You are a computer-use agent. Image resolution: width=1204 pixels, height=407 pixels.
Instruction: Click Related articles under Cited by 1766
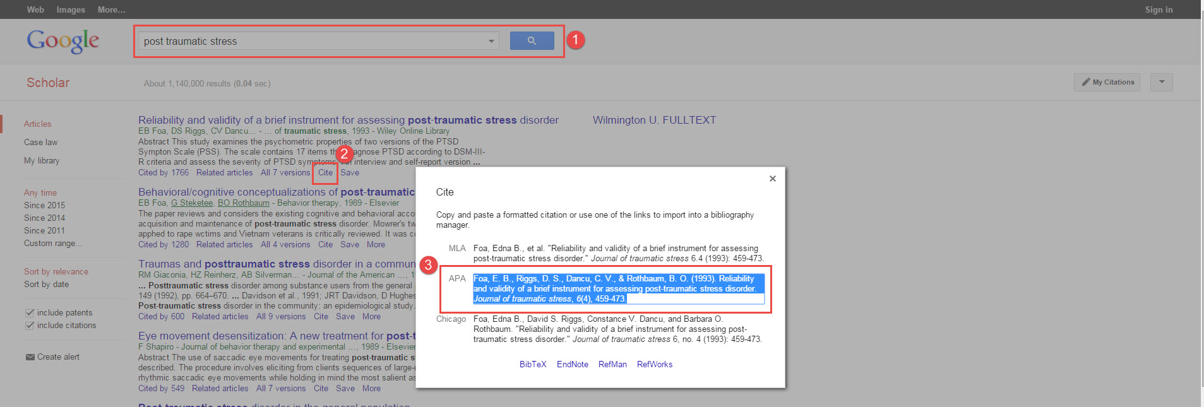click(x=224, y=172)
